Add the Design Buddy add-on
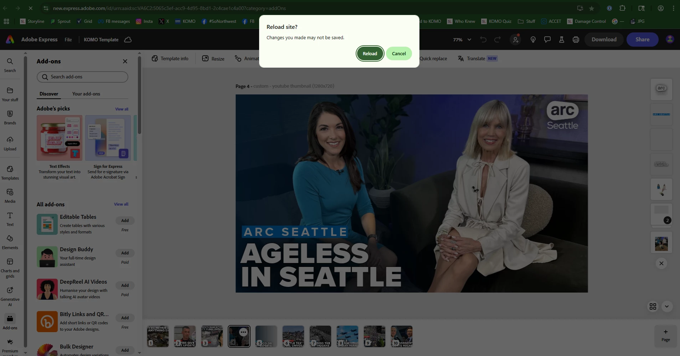680x356 pixels. [125, 253]
